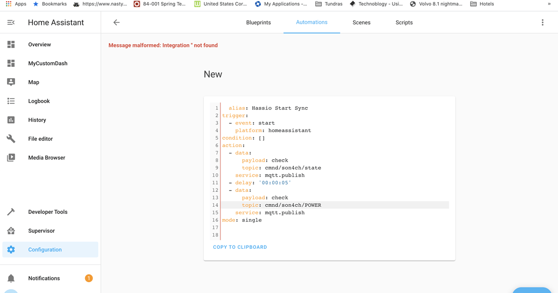Open Media Browser in the sidebar

coord(50,157)
